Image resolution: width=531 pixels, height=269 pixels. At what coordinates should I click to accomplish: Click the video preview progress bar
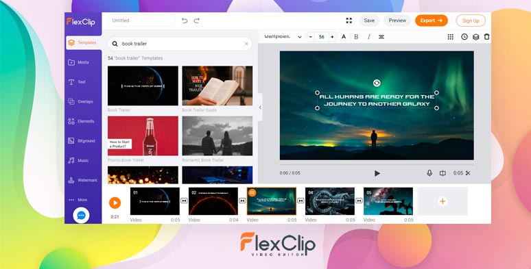point(377,164)
